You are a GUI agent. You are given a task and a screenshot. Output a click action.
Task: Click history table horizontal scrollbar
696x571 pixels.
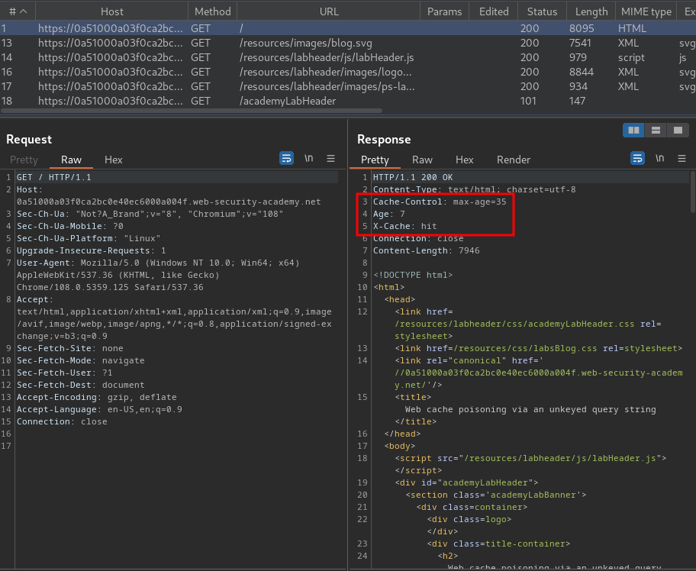(191, 111)
